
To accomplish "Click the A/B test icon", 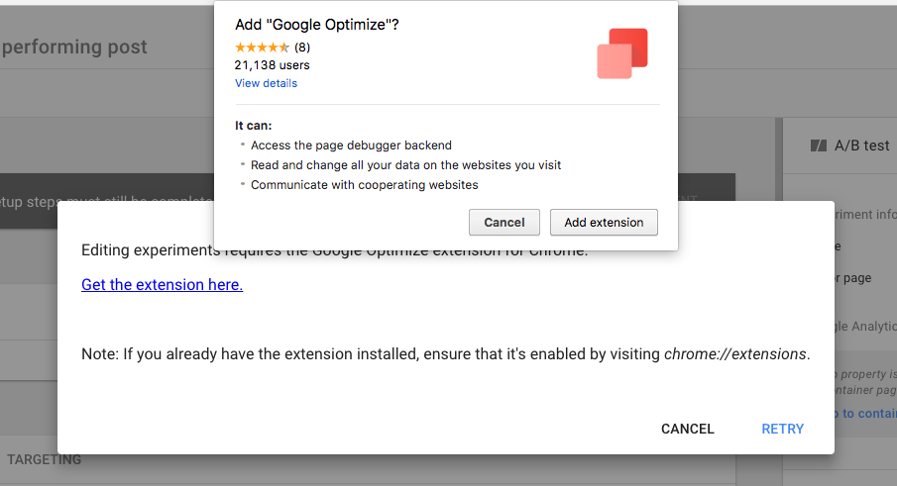I will [x=819, y=146].
